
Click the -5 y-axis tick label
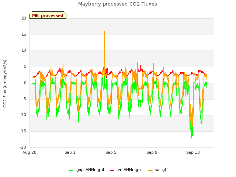(x=24, y=99)
